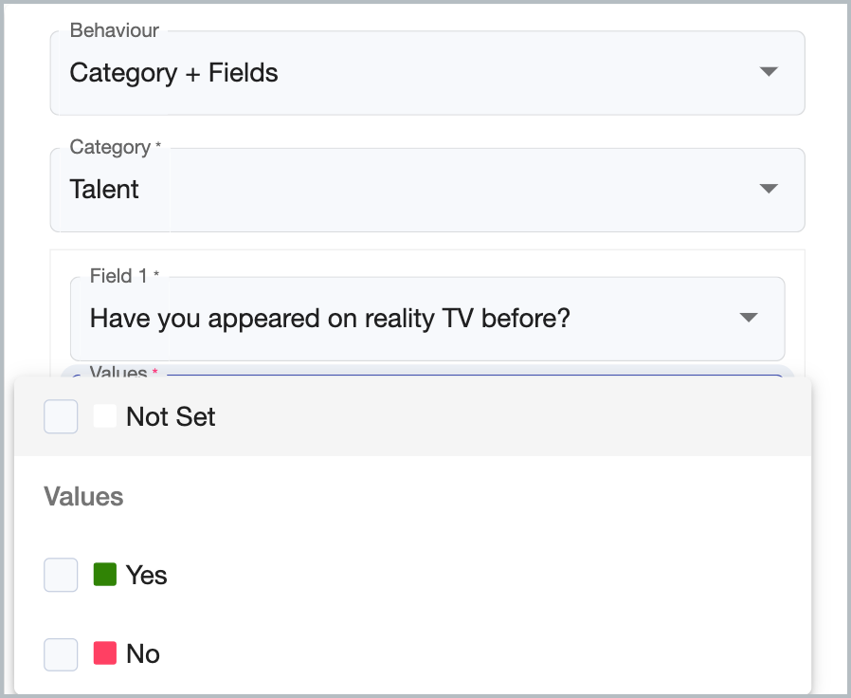Pick the "No" option label
This screenshot has height=698, width=851.
click(143, 653)
